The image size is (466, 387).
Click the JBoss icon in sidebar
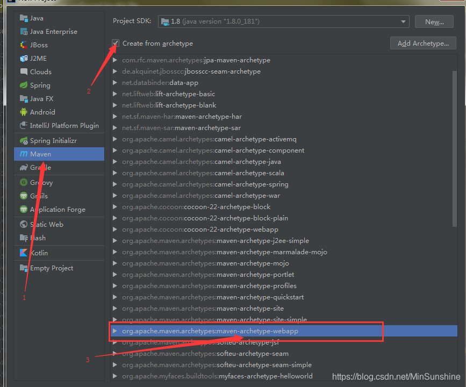pyautogui.click(x=24, y=45)
